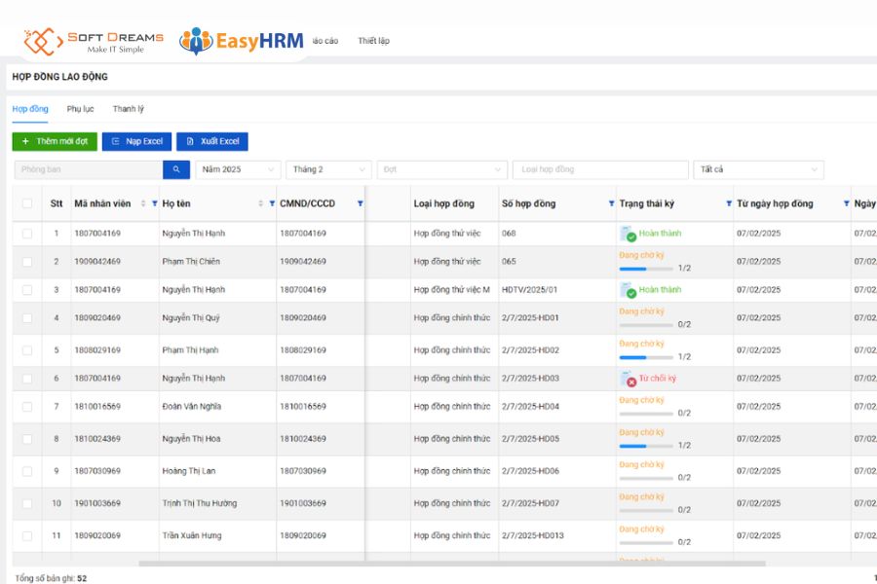Click the Loại hợp đồng column header
Viewport: 877px width, 584px height.
pyautogui.click(x=444, y=203)
